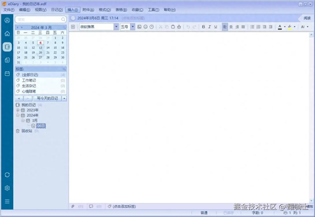Click the next diary > button
The image size is (315, 217).
coord(28,98)
